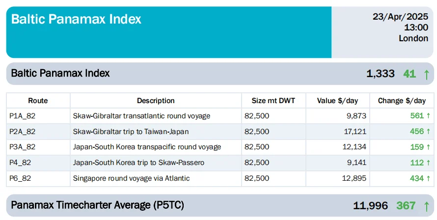Click the Size mt DWT column header
Screen dimensions: 437x220
click(x=273, y=101)
